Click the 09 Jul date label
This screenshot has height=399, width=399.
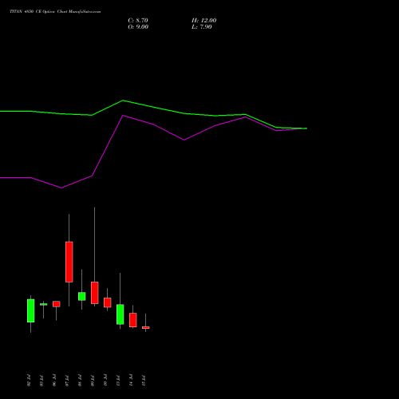point(93,381)
